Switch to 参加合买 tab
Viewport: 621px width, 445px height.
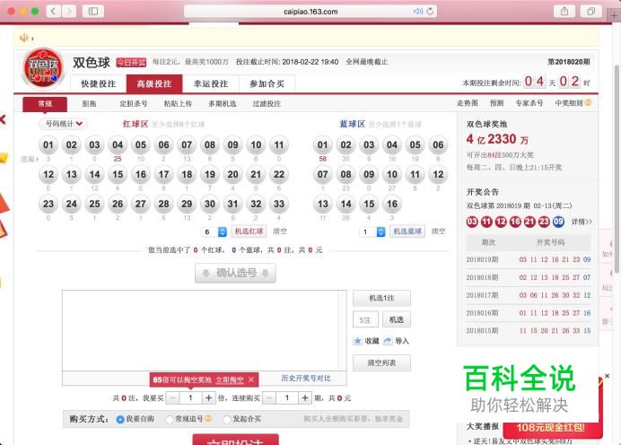coord(267,83)
